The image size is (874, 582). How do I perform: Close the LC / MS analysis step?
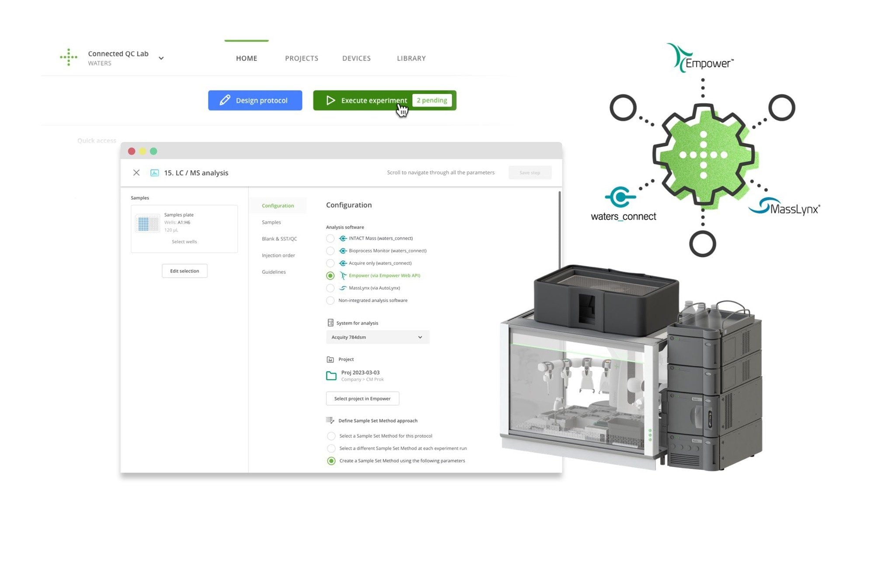[x=136, y=172]
